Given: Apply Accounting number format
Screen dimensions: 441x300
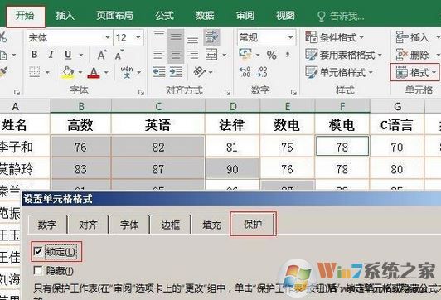Looking at the screenshot, I should click(x=246, y=55).
